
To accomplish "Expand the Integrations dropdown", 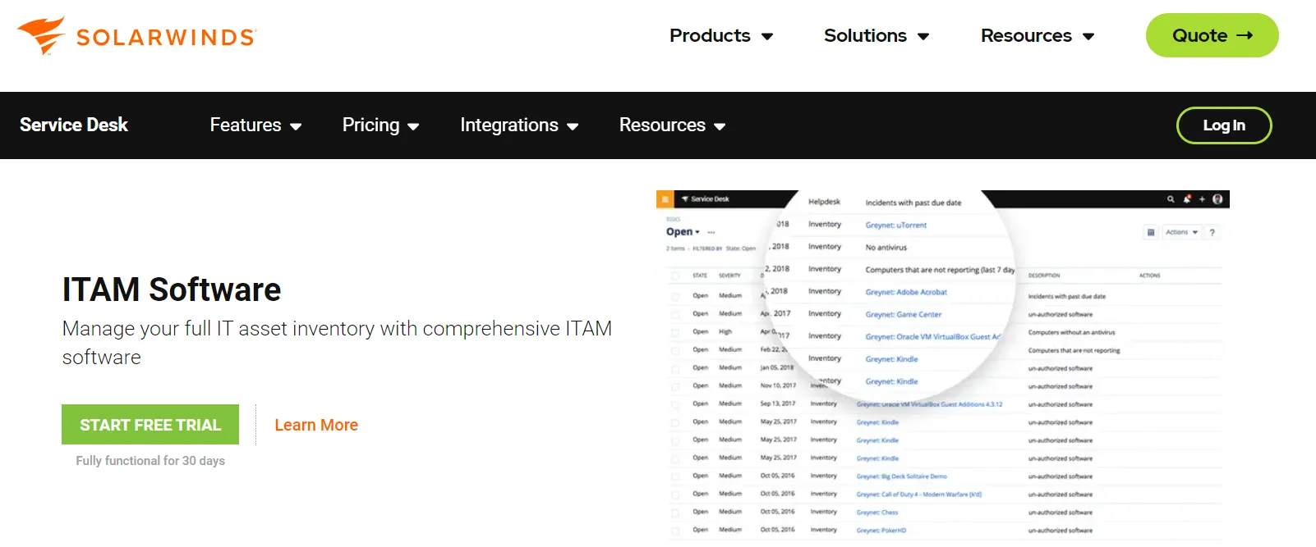I will pyautogui.click(x=519, y=125).
